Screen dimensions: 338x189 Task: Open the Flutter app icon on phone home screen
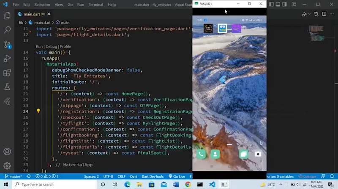(223, 80)
